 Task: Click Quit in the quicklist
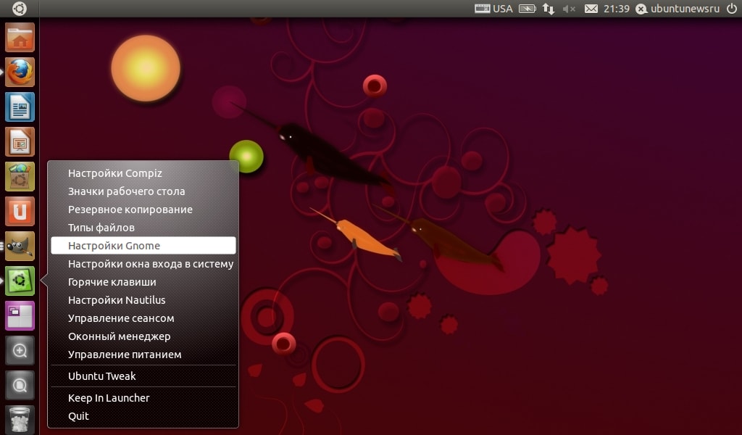pyautogui.click(x=143, y=416)
